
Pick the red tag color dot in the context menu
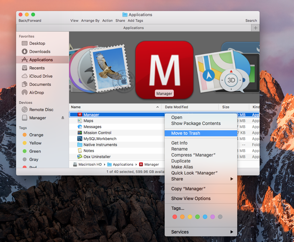coord(174,217)
